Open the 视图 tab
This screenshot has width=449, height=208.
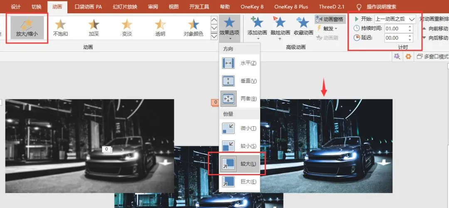point(173,7)
